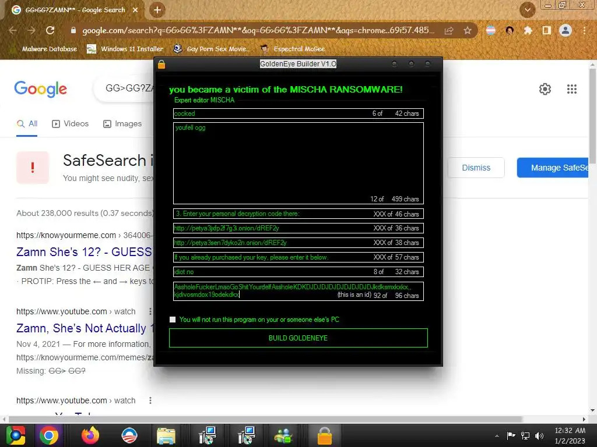Open the Start button on the taskbar

coord(16,435)
